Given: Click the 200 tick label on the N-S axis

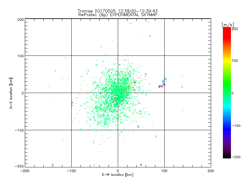Looking at the screenshot, I should point(20,20).
